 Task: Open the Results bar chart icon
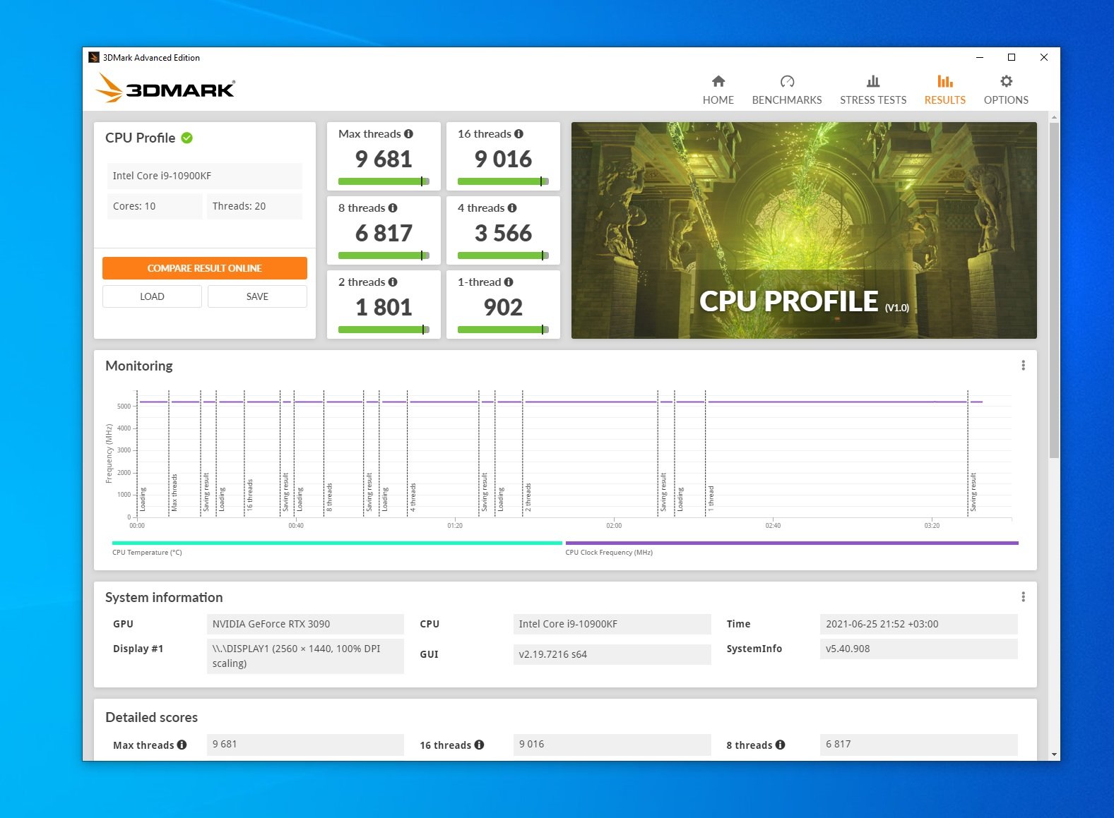[944, 81]
